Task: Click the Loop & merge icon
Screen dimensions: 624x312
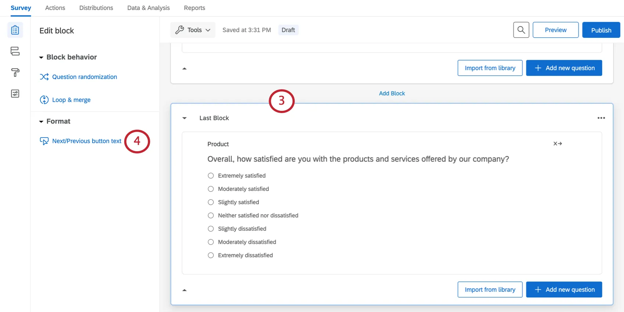Action: [44, 100]
